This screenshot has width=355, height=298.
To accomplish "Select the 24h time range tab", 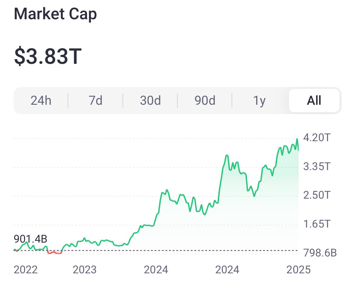I will point(41,101).
